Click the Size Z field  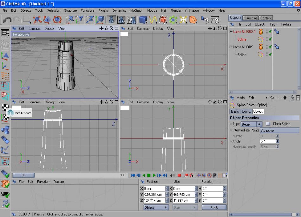pyautogui.click(x=183, y=201)
